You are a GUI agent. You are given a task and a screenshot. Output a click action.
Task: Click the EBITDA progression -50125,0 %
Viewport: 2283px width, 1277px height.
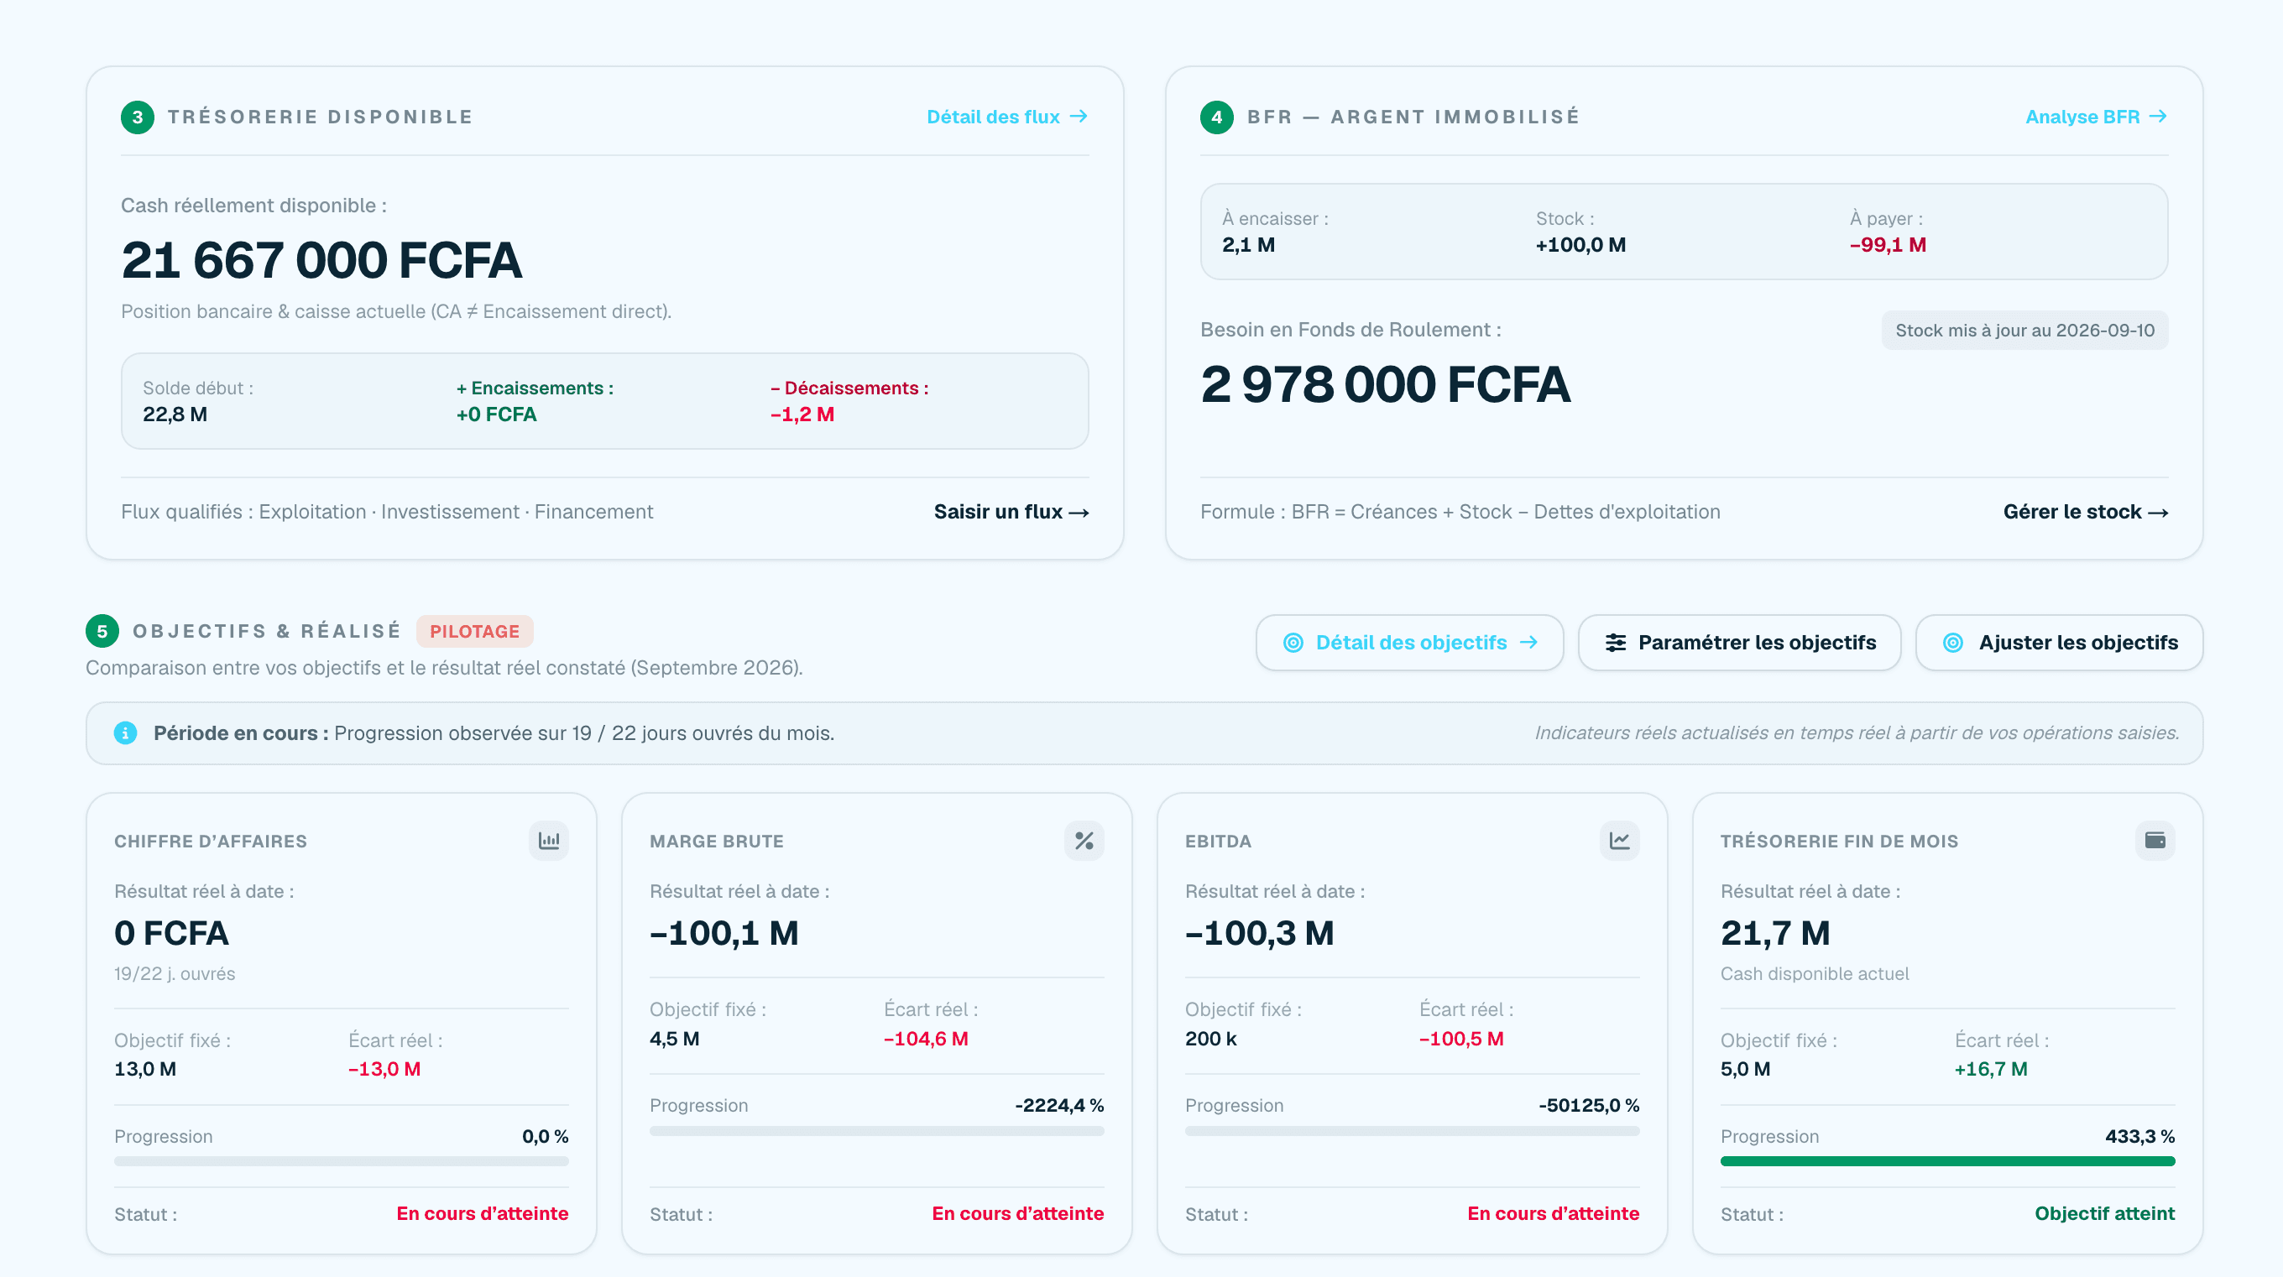point(1588,1105)
